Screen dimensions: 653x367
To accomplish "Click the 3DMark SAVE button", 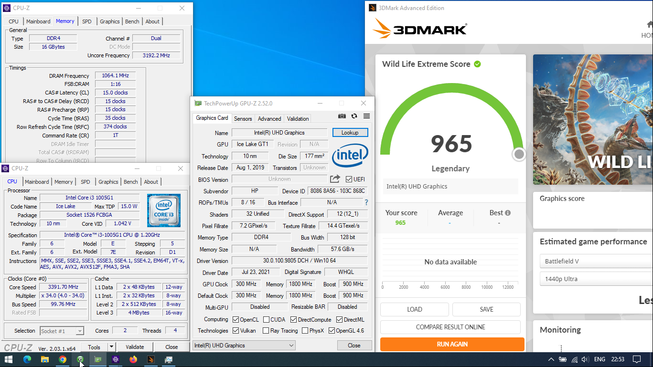I will (x=486, y=309).
